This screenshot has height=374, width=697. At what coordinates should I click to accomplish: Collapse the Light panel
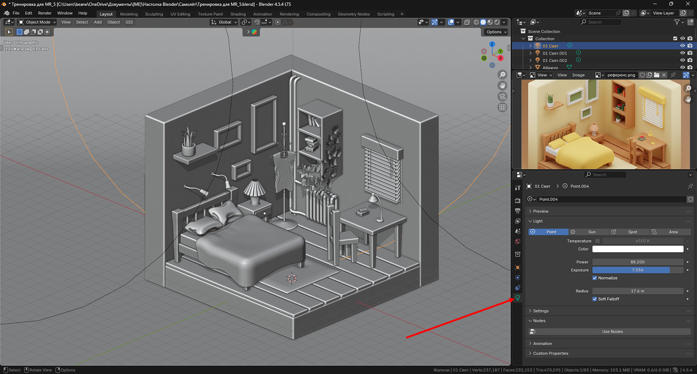[x=538, y=221]
